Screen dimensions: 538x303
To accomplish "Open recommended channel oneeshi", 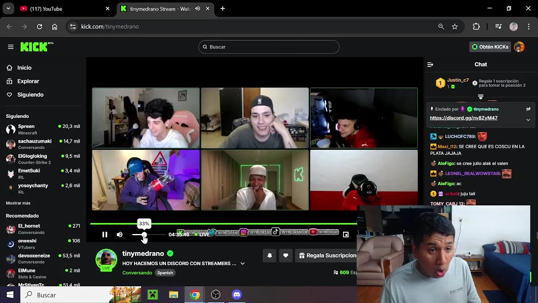I will (x=43, y=244).
